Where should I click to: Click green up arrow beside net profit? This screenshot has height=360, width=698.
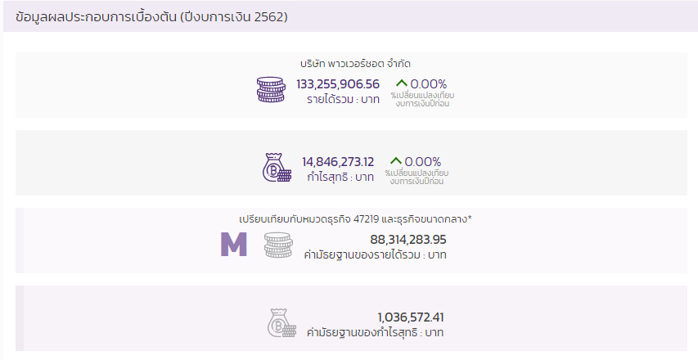click(x=396, y=161)
